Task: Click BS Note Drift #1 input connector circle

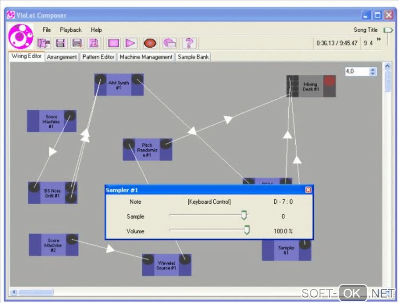Action: click(34, 187)
